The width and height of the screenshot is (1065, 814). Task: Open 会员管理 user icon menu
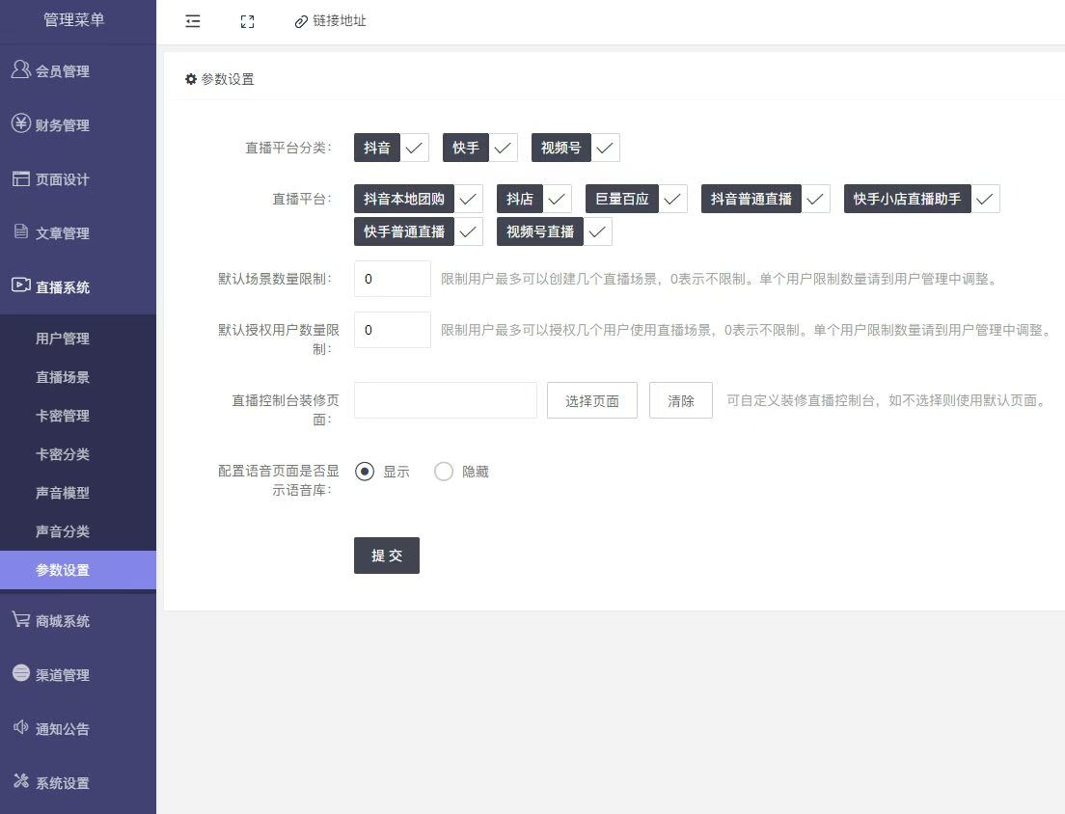point(21,70)
